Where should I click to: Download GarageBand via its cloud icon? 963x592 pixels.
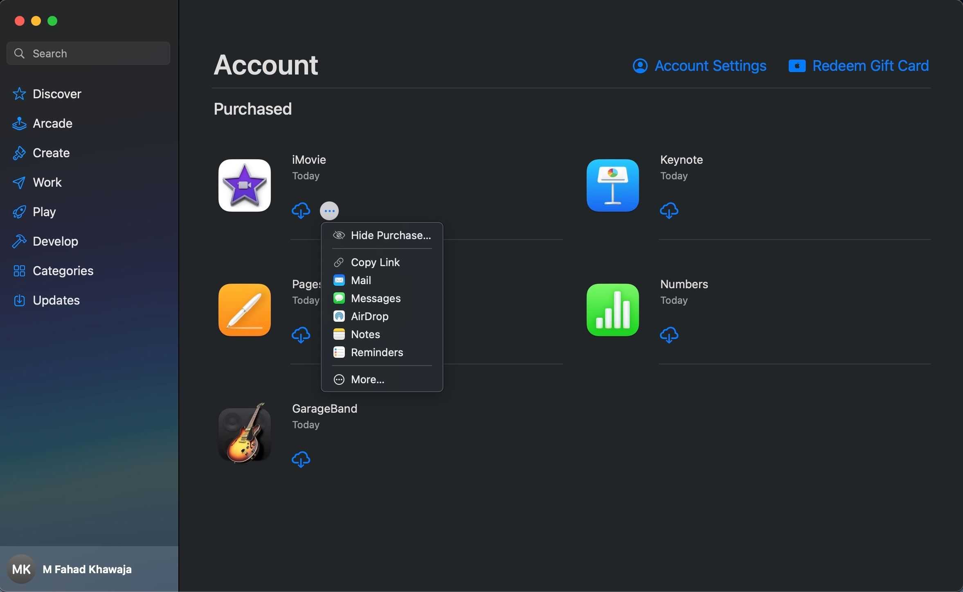(x=301, y=460)
